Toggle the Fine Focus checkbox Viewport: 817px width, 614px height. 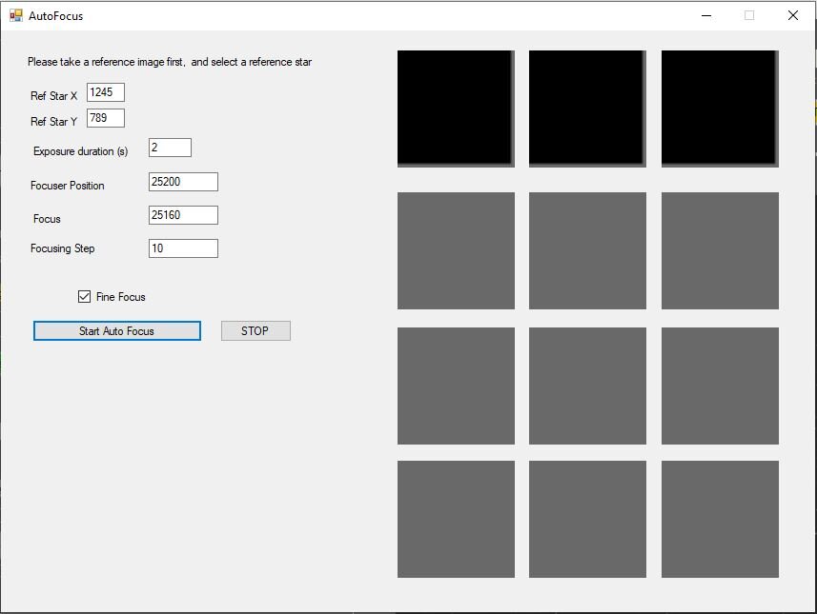[x=84, y=297]
